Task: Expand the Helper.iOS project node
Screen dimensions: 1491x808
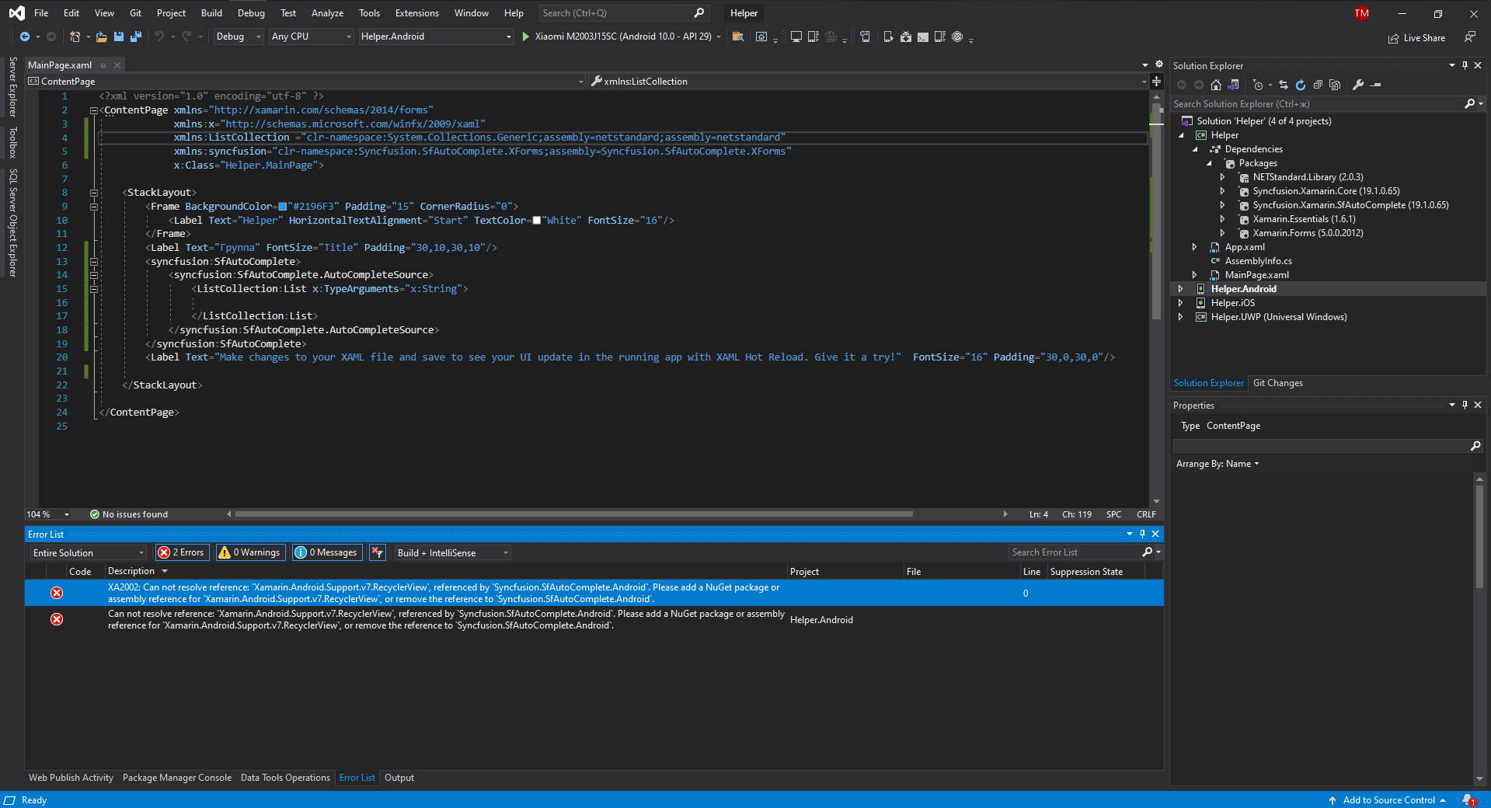Action: pyautogui.click(x=1181, y=303)
